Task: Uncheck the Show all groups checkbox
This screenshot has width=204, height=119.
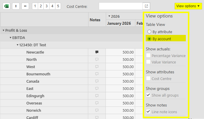Action: (x=149, y=95)
